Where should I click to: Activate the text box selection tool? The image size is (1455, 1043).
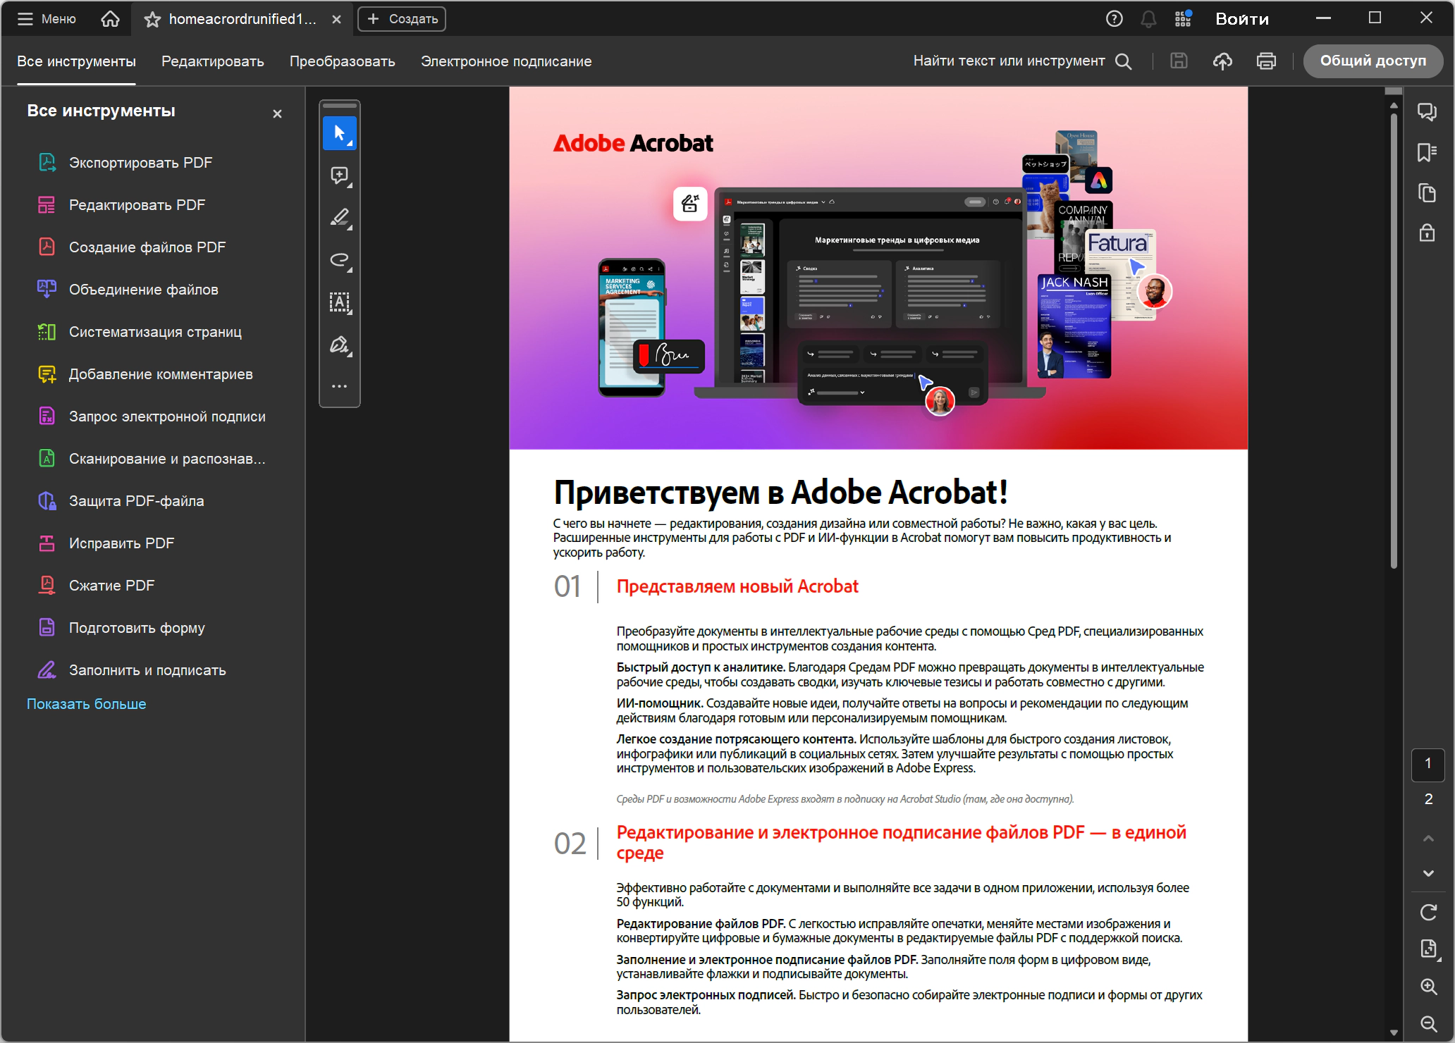(x=339, y=302)
